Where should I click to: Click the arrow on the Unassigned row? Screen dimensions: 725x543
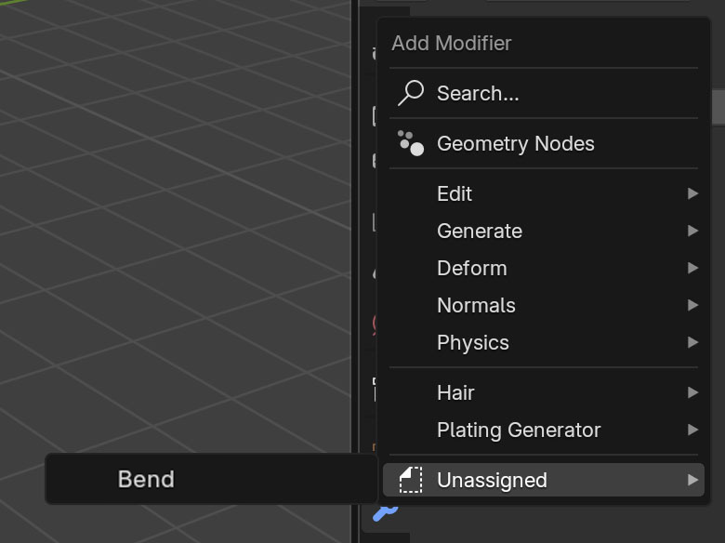pos(692,480)
